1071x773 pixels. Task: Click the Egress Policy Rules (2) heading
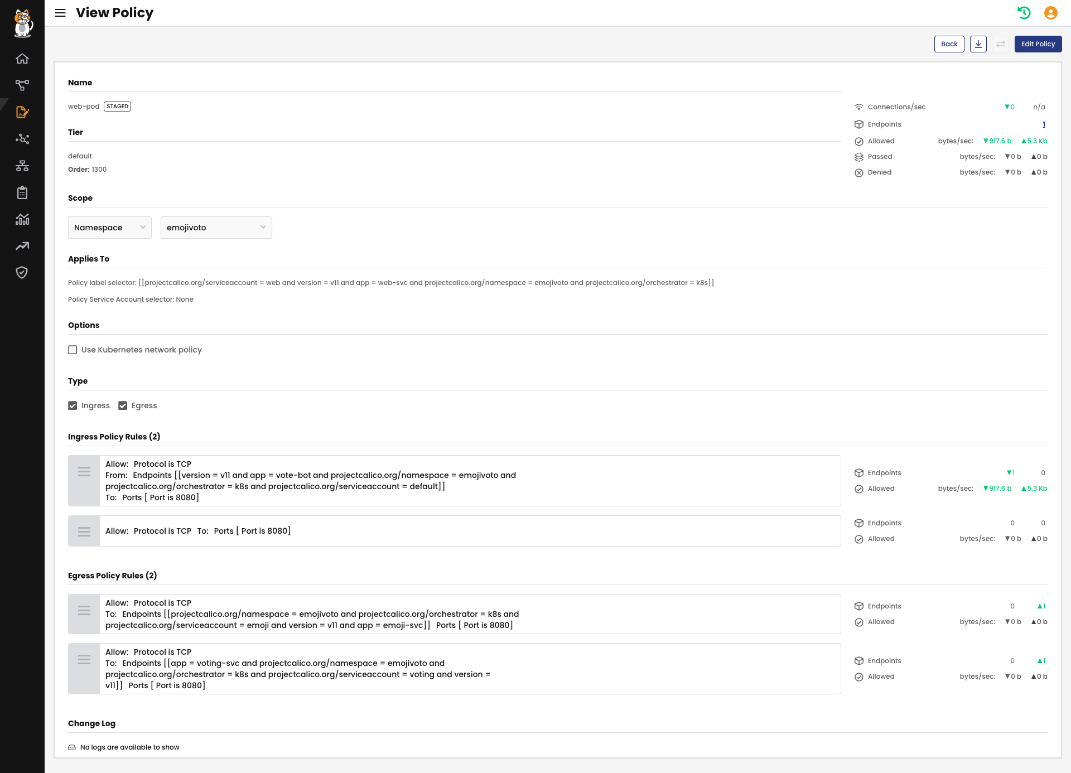[x=112, y=576]
